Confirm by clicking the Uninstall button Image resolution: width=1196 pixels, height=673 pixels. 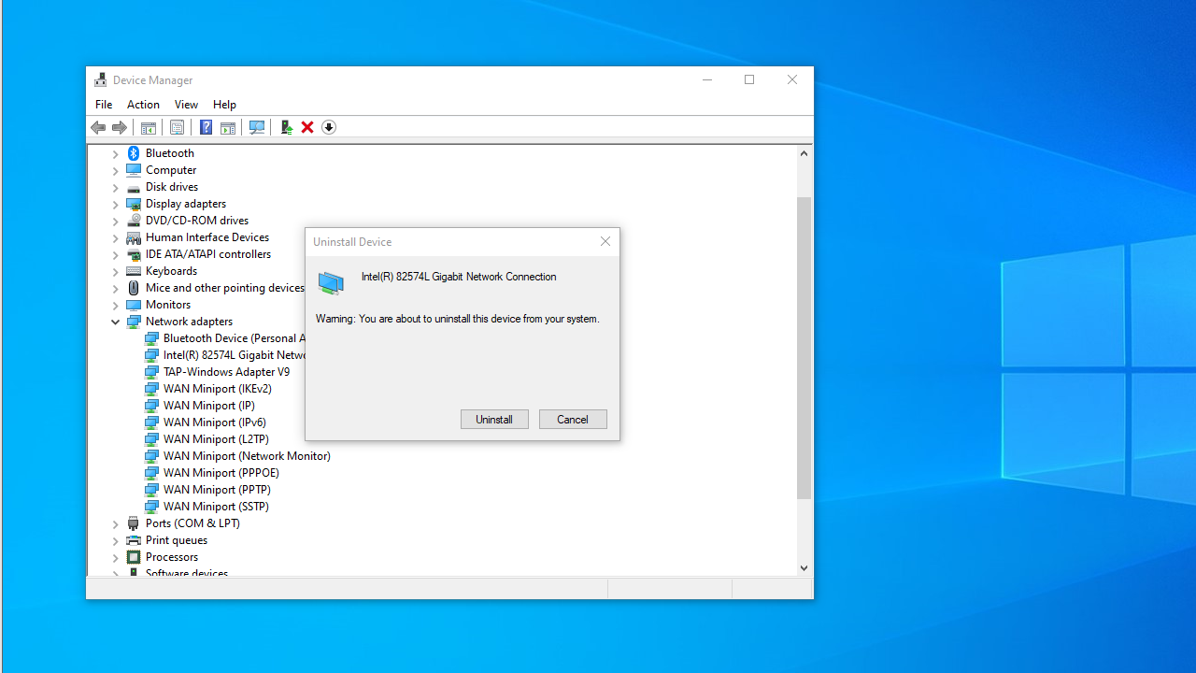[494, 420]
